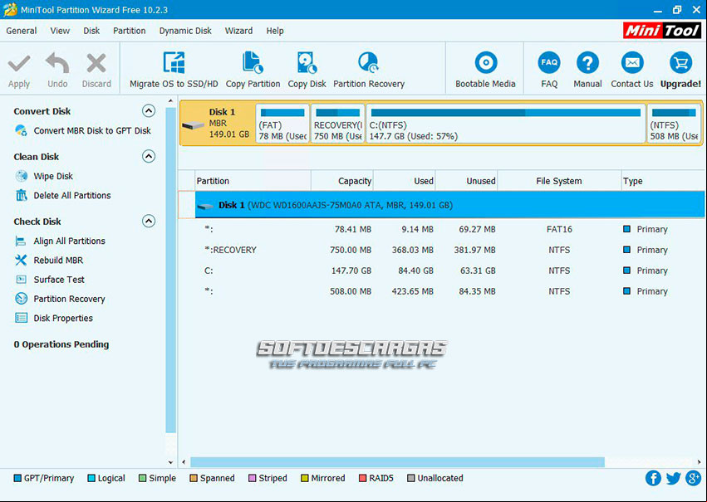Open the Bootable Media builder
This screenshot has height=502, width=707.
(x=485, y=70)
